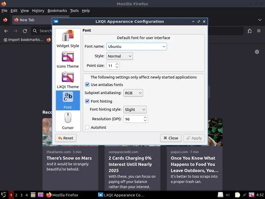
Task: Open Firefox Help menu
Action: pyautogui.click(x=86, y=11)
